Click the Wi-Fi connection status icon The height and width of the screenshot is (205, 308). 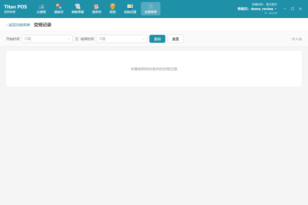[x=266, y=13]
